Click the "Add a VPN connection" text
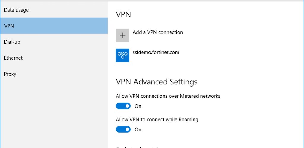 click(158, 32)
